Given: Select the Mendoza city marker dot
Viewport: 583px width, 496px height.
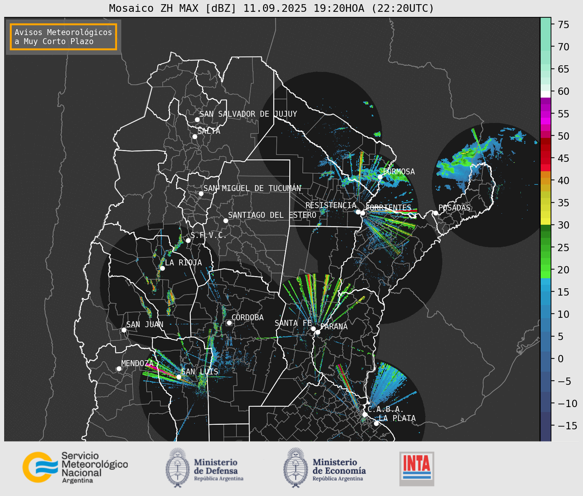Looking at the screenshot, I should tap(119, 369).
